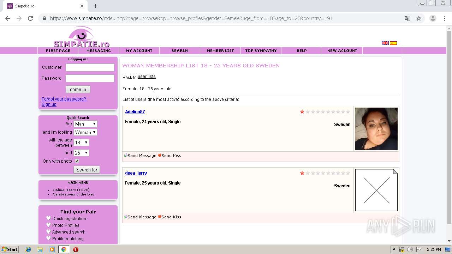Open File Explorer from the taskbar
452x254 pixels.
40,249
